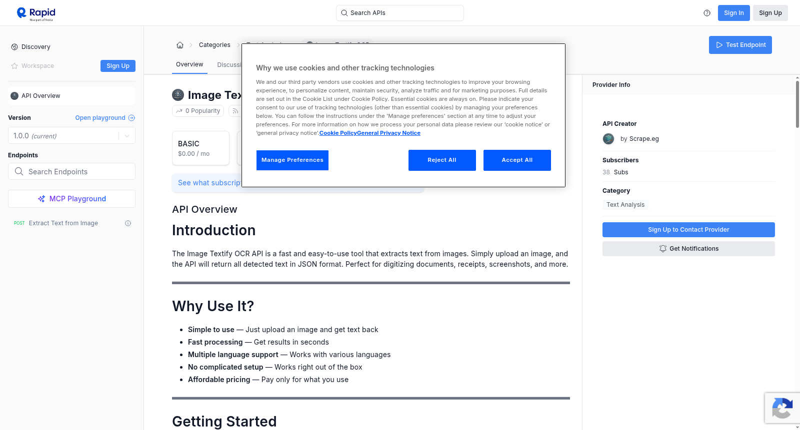Click the Sign In button

point(734,13)
